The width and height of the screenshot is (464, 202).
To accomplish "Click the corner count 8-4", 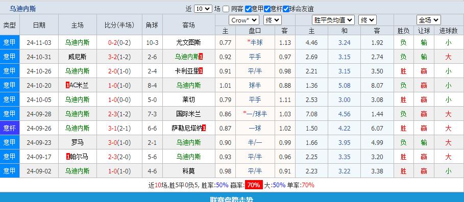I will tap(152, 85).
